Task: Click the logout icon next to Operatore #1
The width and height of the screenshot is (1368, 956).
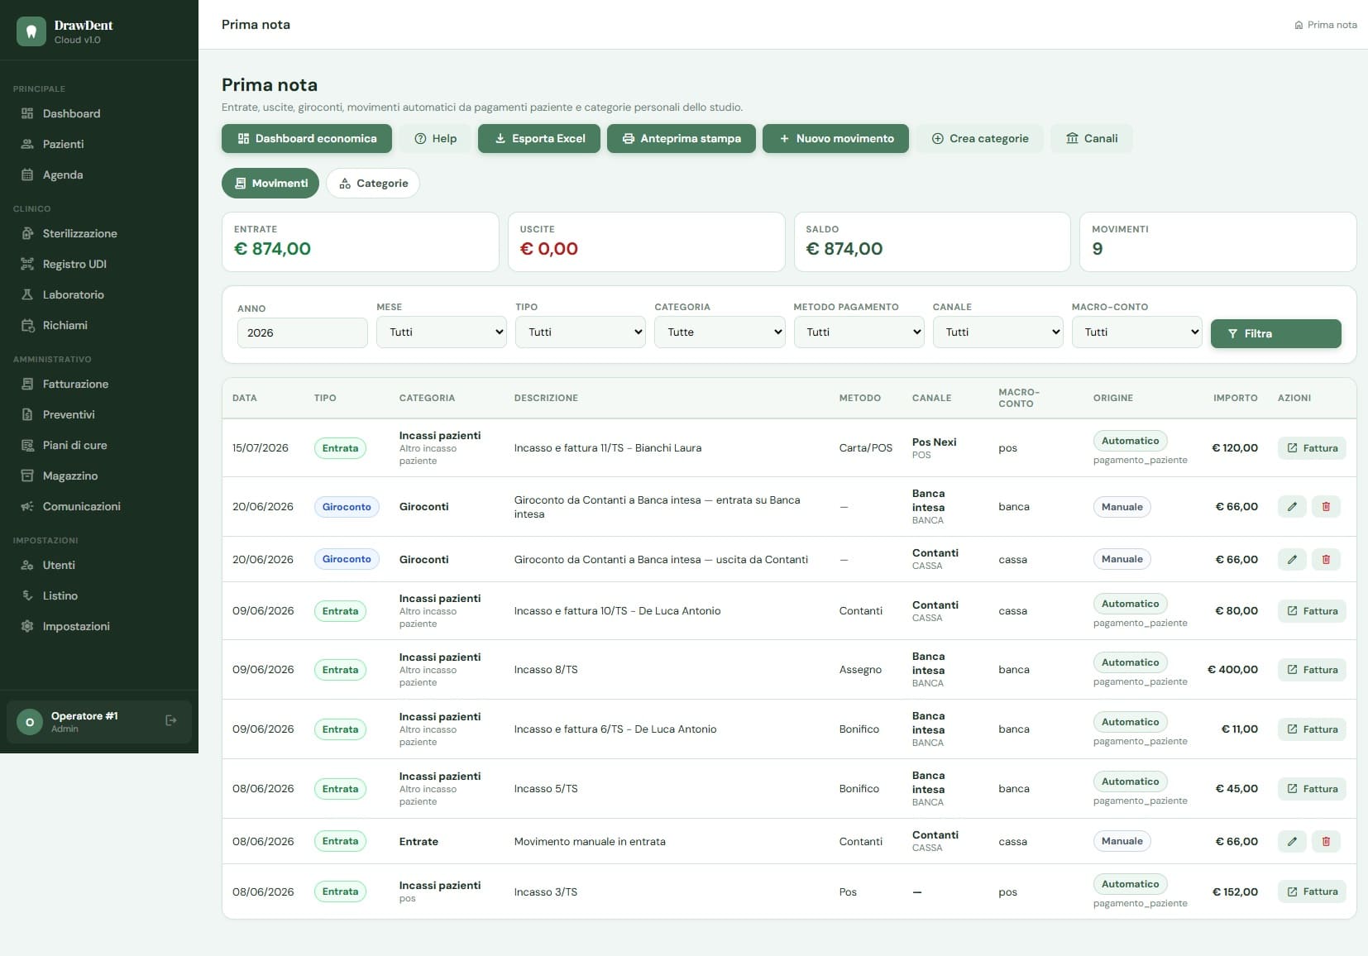Action: [171, 721]
